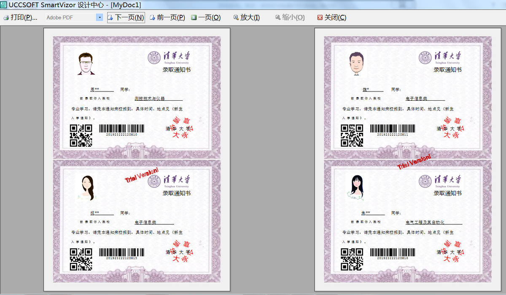Click barcode number 20192322212D815
Screen dimensions: 506x295
[x=121, y=258]
